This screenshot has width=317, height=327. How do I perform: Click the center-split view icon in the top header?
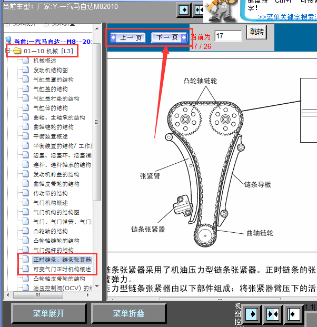(199, 9)
